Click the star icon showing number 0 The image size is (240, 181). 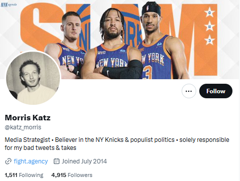point(209,13)
